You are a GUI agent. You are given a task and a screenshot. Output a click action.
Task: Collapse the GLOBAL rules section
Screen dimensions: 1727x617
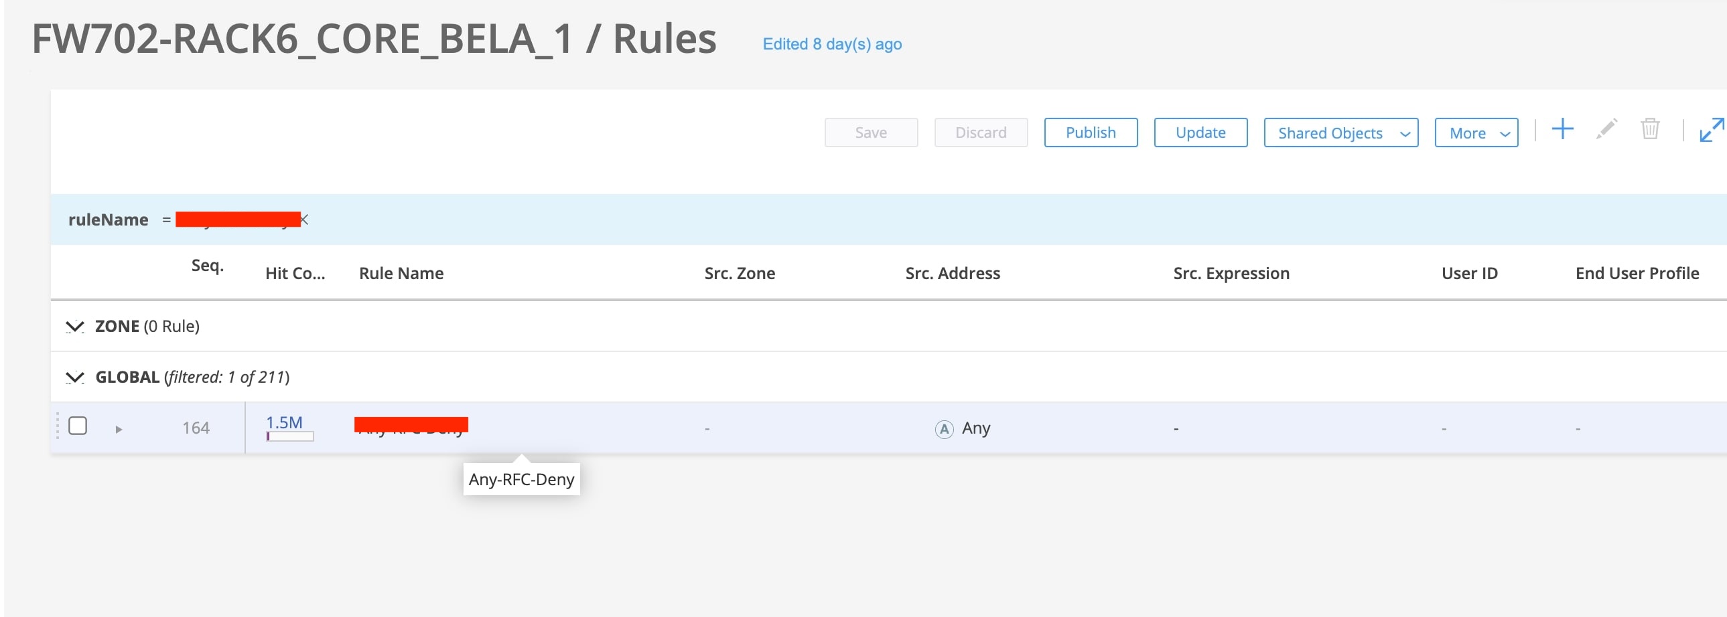[x=74, y=378]
